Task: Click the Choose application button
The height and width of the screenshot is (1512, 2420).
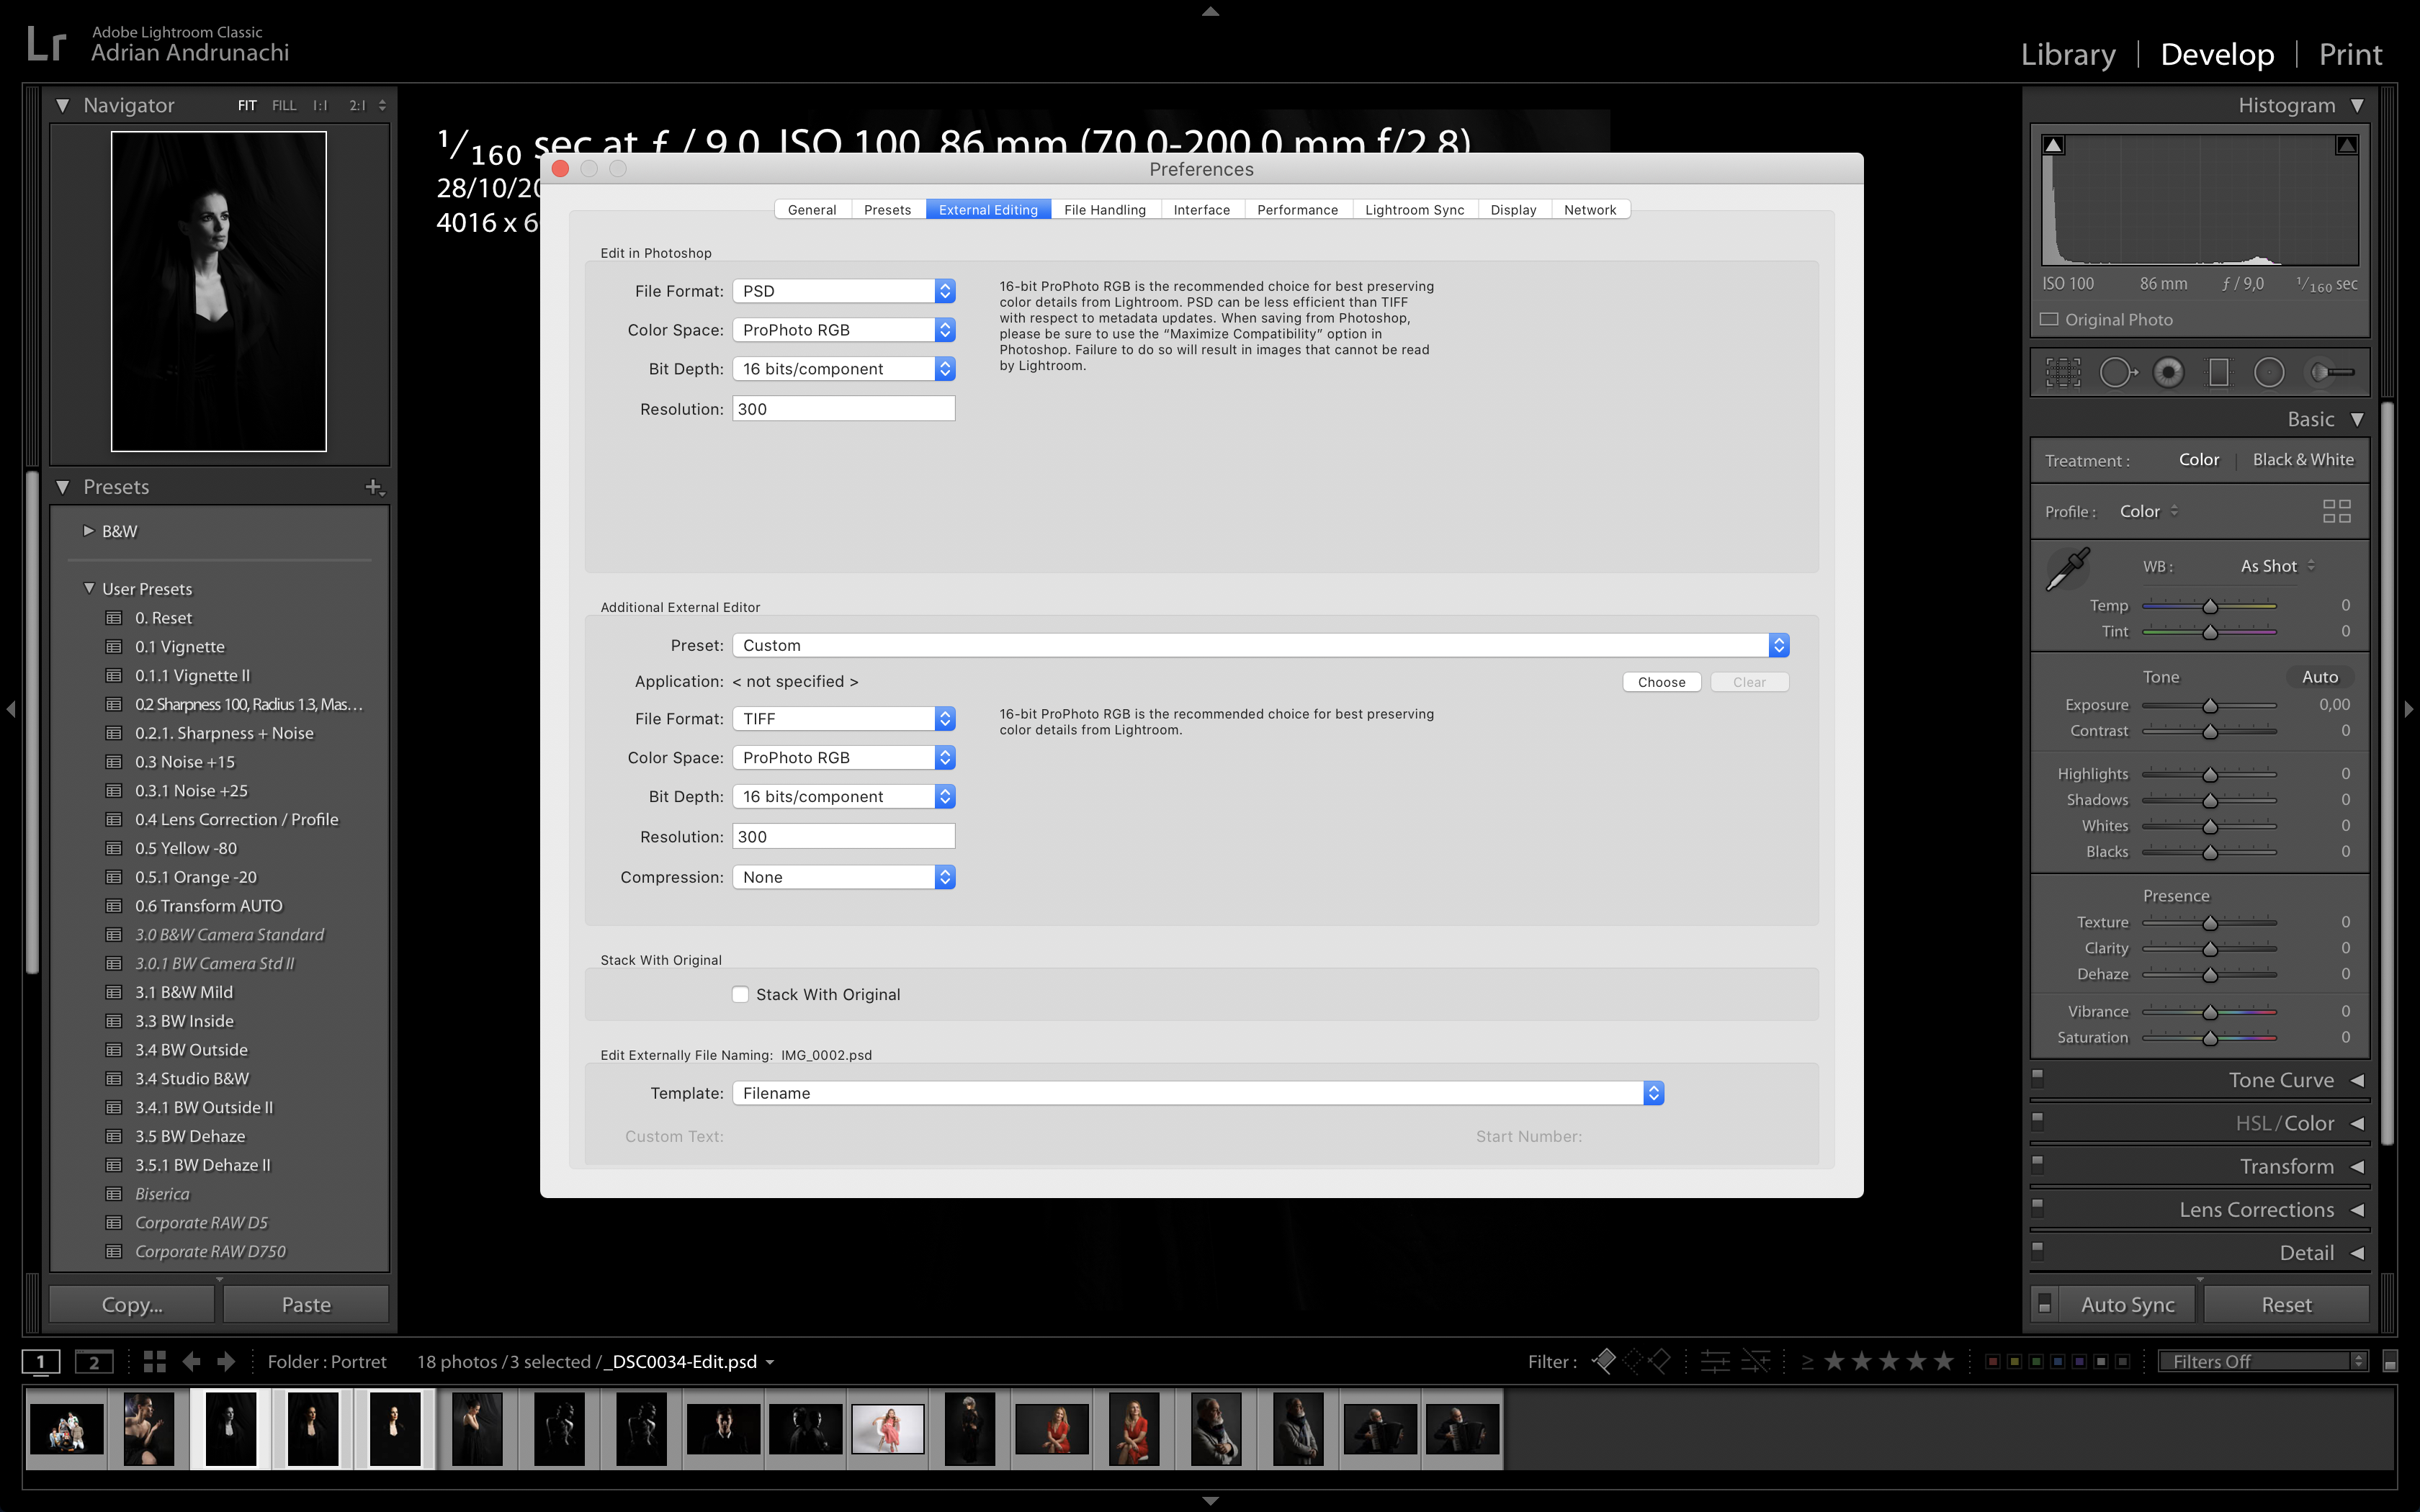Action: coord(1661,682)
